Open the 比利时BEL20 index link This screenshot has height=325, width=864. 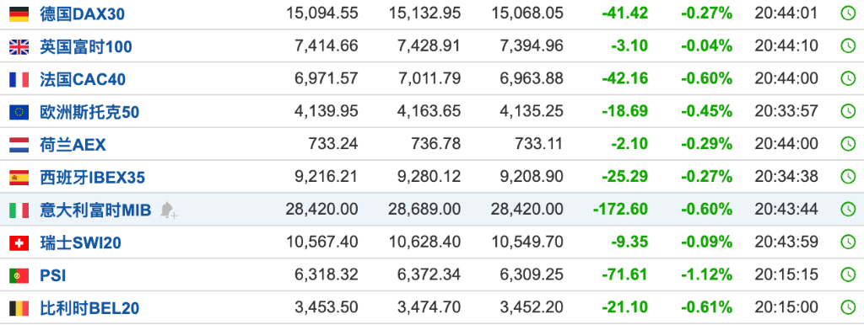(x=89, y=308)
